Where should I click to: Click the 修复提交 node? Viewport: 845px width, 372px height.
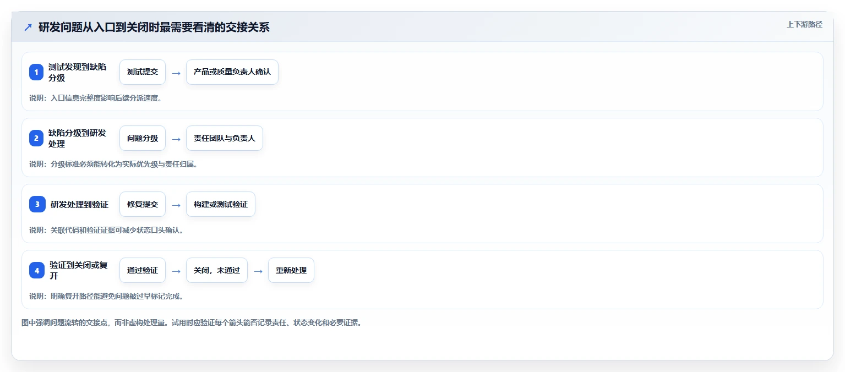point(143,204)
